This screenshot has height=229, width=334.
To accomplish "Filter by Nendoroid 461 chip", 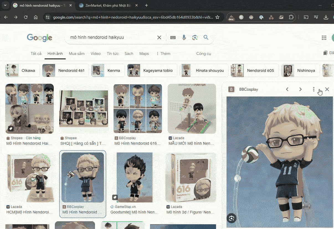I will point(65,70).
